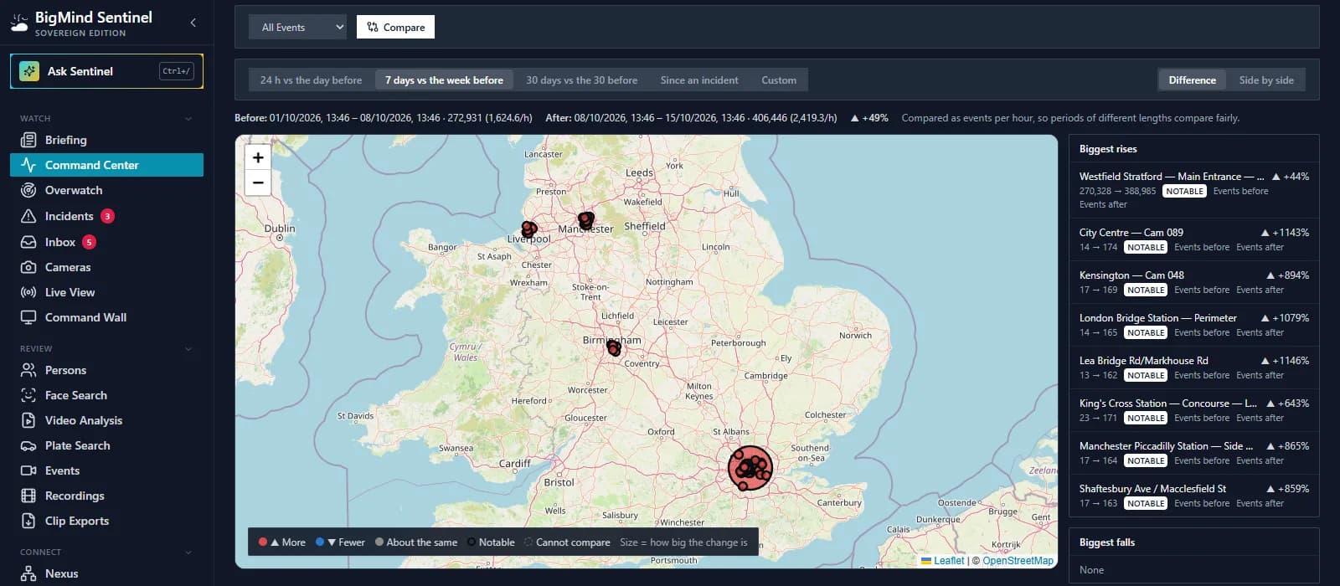The height and width of the screenshot is (586, 1340).
Task: Open the Nexus network icon
Action: (x=28, y=573)
